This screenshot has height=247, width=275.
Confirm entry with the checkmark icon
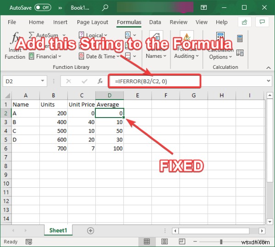click(x=84, y=81)
